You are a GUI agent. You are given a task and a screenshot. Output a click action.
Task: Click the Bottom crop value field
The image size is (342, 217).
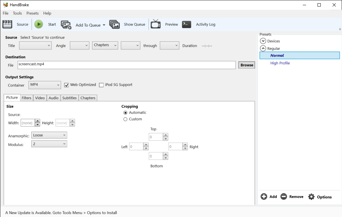[156, 156]
